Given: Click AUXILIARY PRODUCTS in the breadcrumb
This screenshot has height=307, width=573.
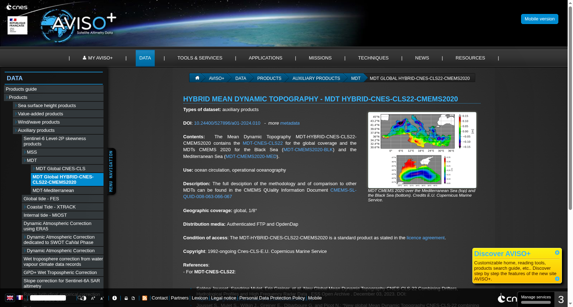Looking at the screenshot, I should [x=316, y=78].
